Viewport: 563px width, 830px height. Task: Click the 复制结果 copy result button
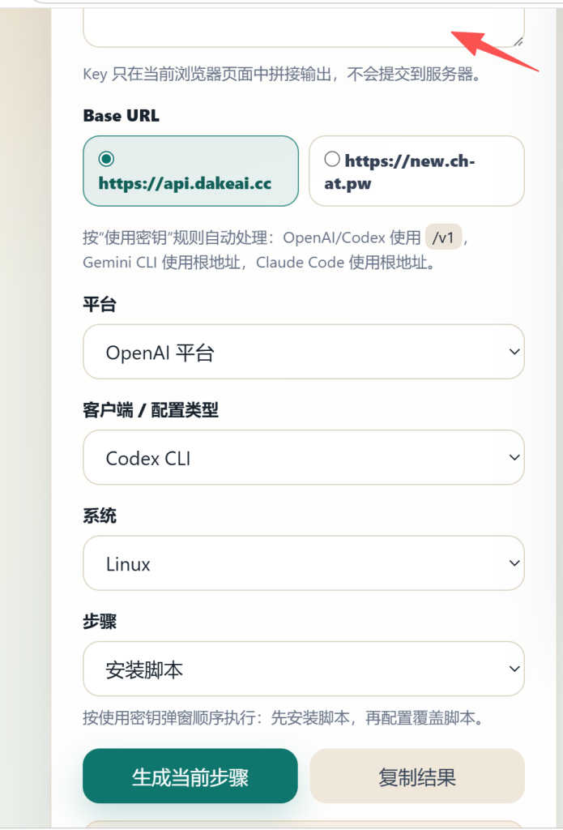[x=416, y=776]
